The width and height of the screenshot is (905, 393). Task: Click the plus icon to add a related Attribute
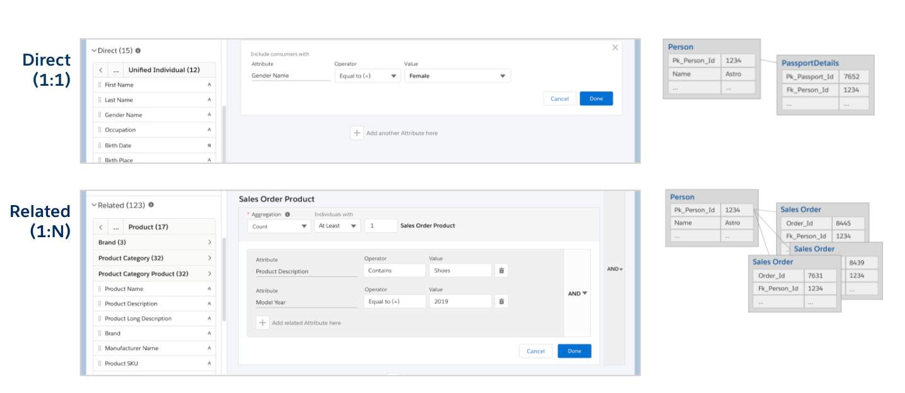click(x=263, y=322)
